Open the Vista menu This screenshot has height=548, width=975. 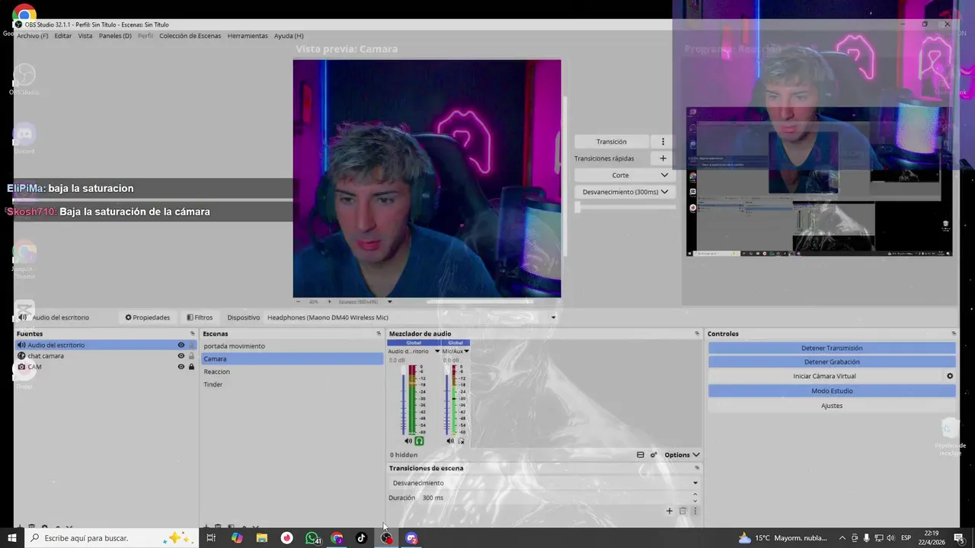85,36
